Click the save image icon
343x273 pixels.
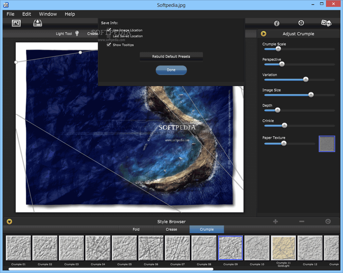click(38, 23)
